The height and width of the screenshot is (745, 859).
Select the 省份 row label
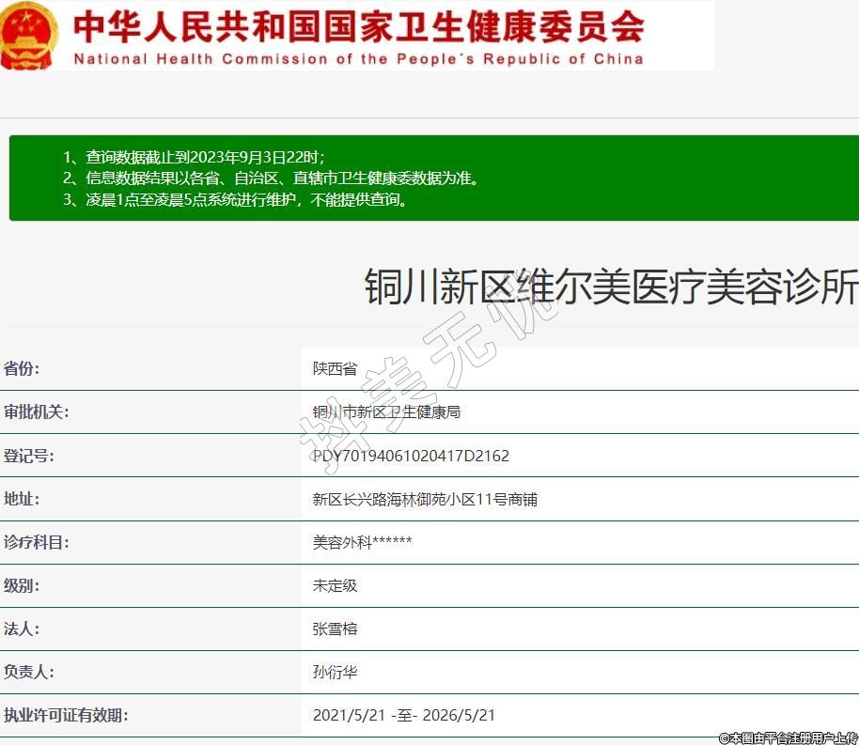pyautogui.click(x=22, y=368)
